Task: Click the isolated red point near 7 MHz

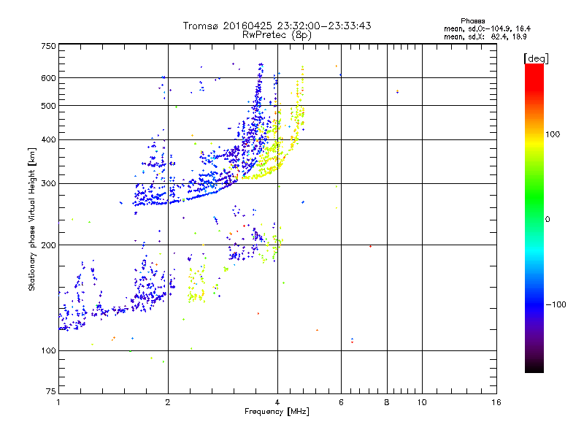Action: point(370,246)
